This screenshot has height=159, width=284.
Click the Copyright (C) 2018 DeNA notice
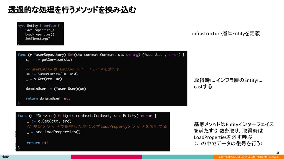[x=248, y=157]
